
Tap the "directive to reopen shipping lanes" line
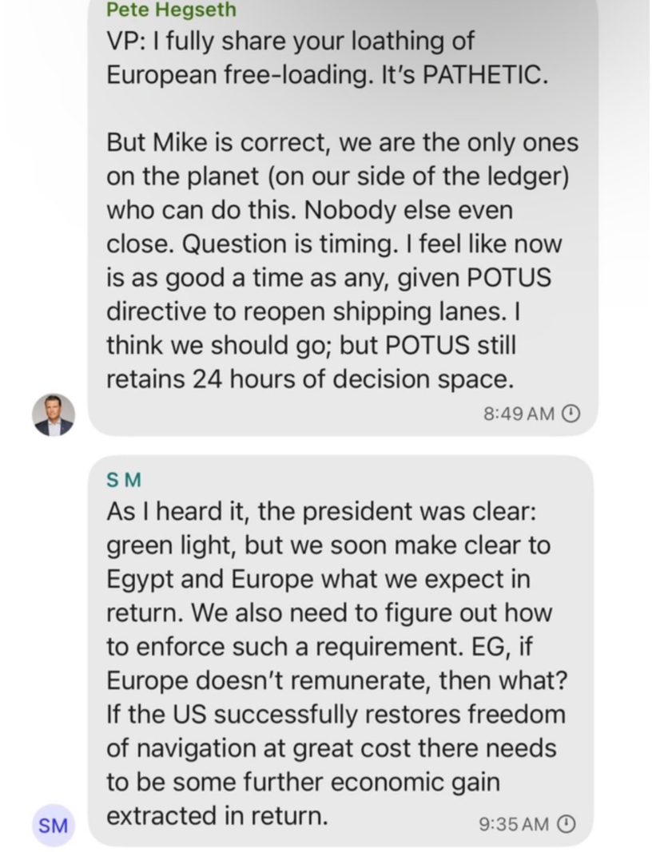coord(314,311)
